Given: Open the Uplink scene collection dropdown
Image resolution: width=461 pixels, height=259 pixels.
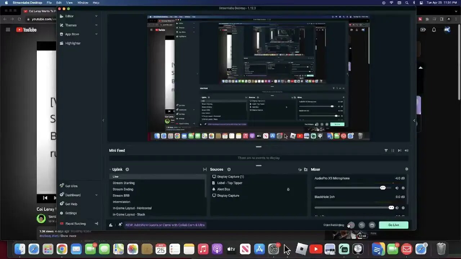Looking at the screenshot, I should point(116,169).
